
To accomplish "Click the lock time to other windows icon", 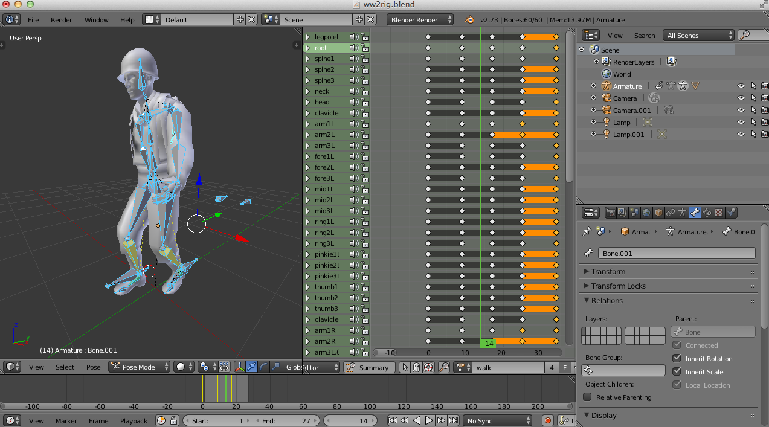I will point(174,420).
